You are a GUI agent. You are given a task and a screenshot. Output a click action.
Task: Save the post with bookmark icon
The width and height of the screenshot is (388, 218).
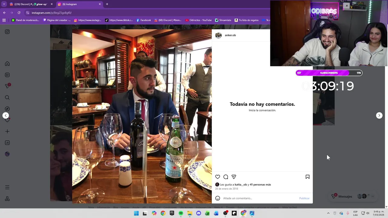[x=307, y=177]
